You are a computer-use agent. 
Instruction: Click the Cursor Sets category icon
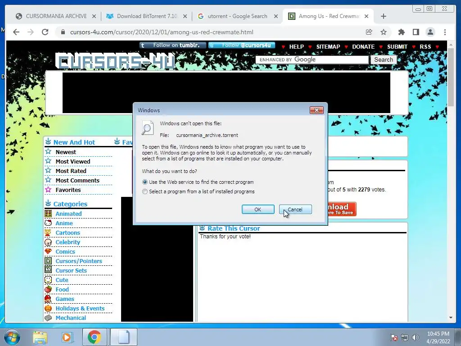click(x=48, y=270)
